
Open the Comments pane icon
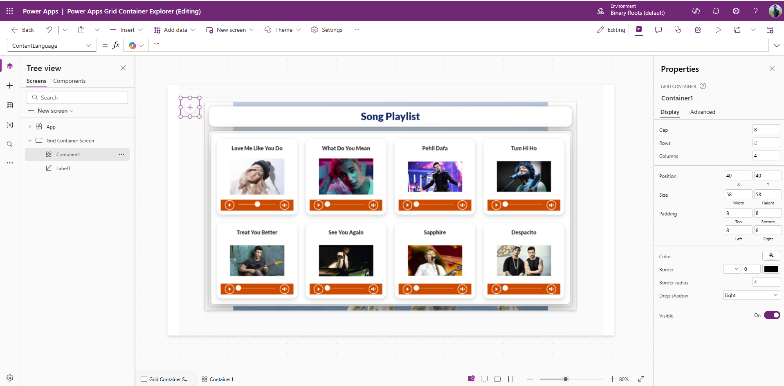(658, 30)
